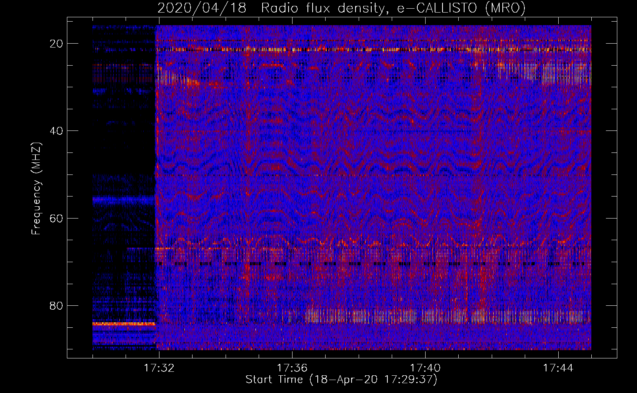
Task: Click the Start Time axis label
Action: 341,380
